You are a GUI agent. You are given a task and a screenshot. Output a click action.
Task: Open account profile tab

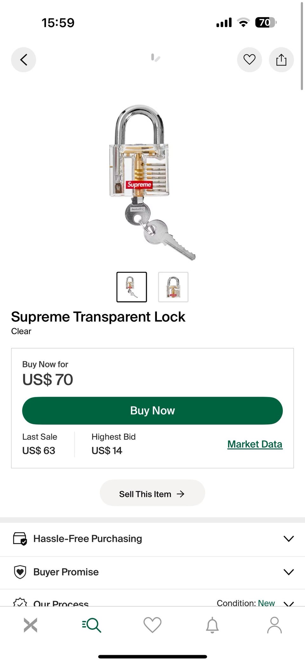[274, 625]
